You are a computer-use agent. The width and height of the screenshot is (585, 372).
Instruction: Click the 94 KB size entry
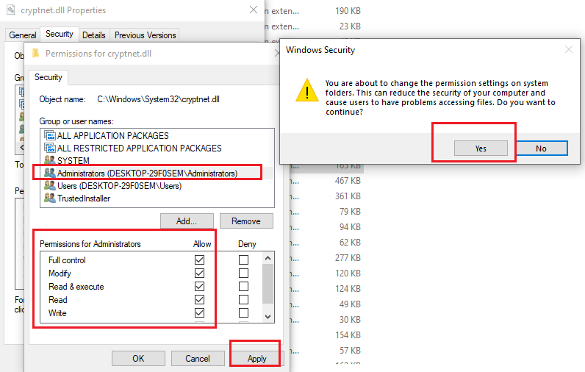350,227
